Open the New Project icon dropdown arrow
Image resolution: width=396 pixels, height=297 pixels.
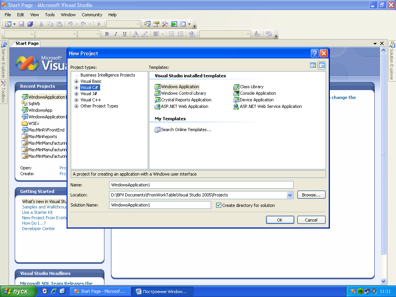(x=14, y=24)
